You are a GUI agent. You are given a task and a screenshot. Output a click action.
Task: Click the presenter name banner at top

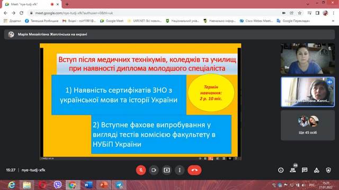coord(169,34)
